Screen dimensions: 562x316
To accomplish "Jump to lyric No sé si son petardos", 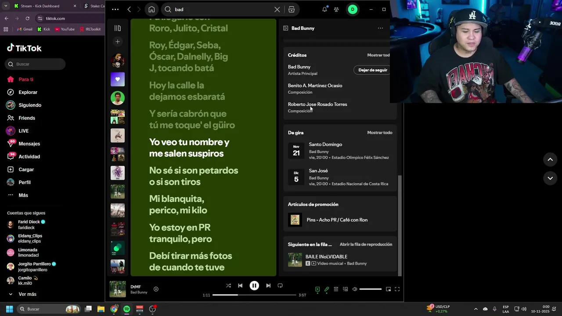I will click(194, 176).
